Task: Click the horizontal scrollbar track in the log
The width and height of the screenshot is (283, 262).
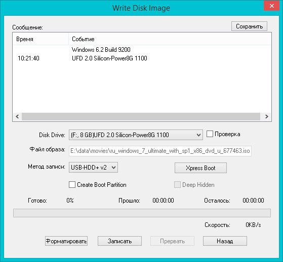Action: (141, 116)
